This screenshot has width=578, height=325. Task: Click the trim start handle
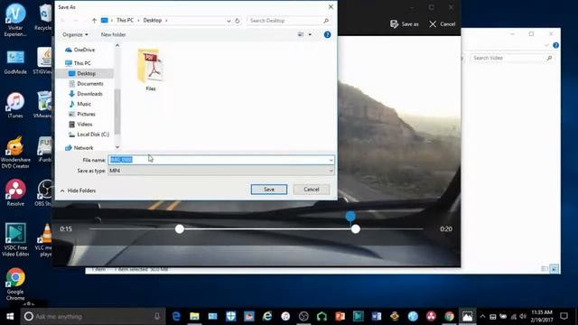click(180, 228)
